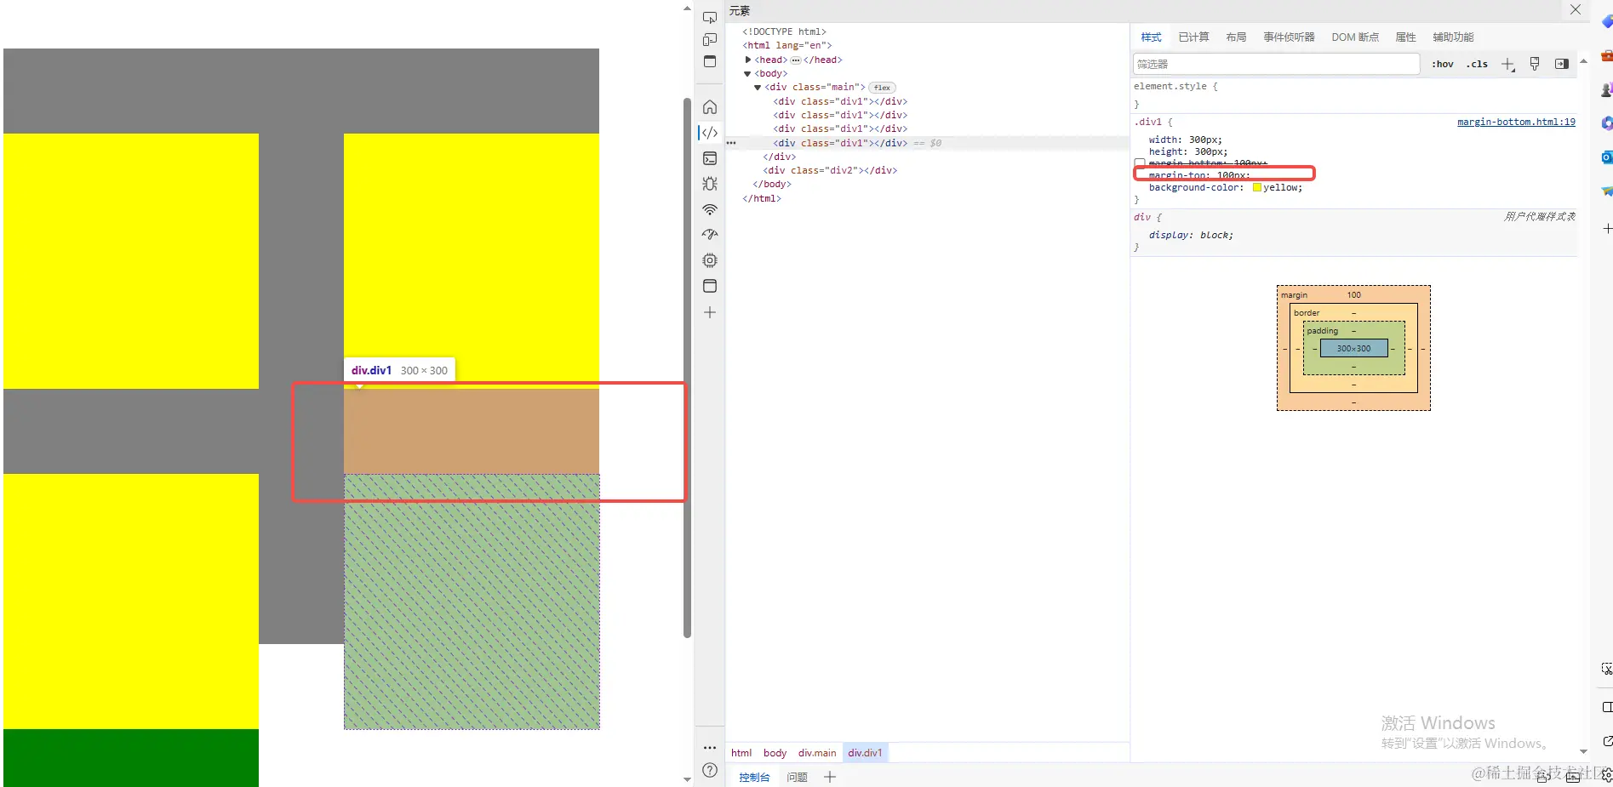The width and height of the screenshot is (1613, 787).
Task: Add a new style rule
Action: (x=1507, y=65)
